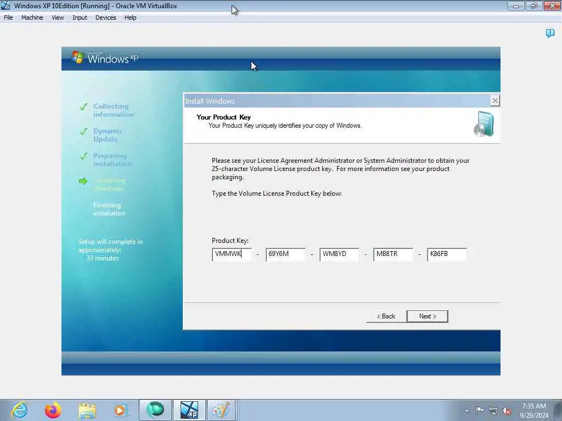Image resolution: width=562 pixels, height=421 pixels.
Task: Open the Machine menu
Action: tap(32, 18)
